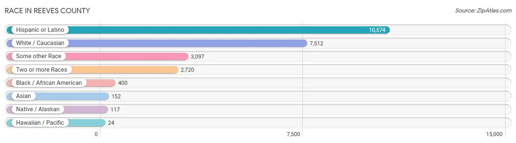Screen dimensions: 516x143
Task: Click the Native / Alaskan label
Action: coord(38,109)
